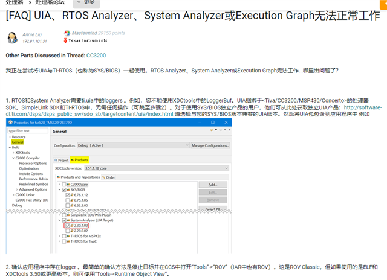The height and width of the screenshot is (280, 387).
Task: Select Debug in properties tree
Action: pyautogui.click(x=17, y=205)
